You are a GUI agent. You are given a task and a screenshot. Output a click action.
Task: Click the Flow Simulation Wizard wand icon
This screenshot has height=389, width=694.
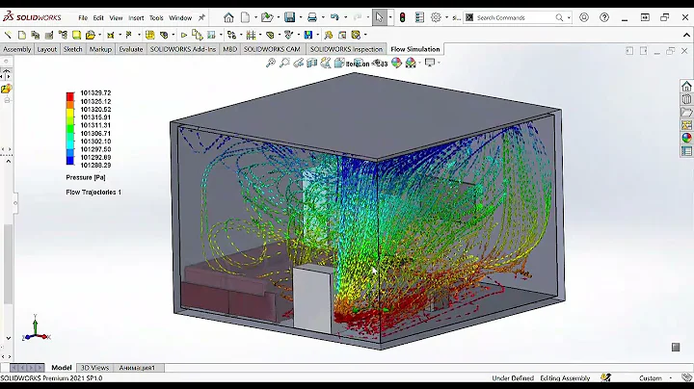pos(8,35)
